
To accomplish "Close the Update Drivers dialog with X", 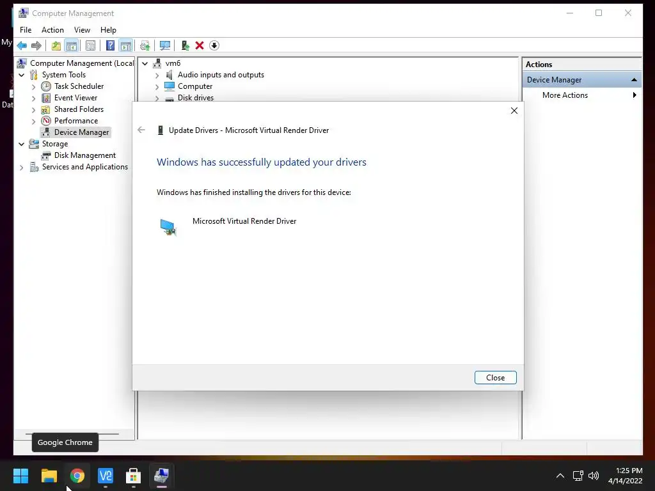I will 514,111.
